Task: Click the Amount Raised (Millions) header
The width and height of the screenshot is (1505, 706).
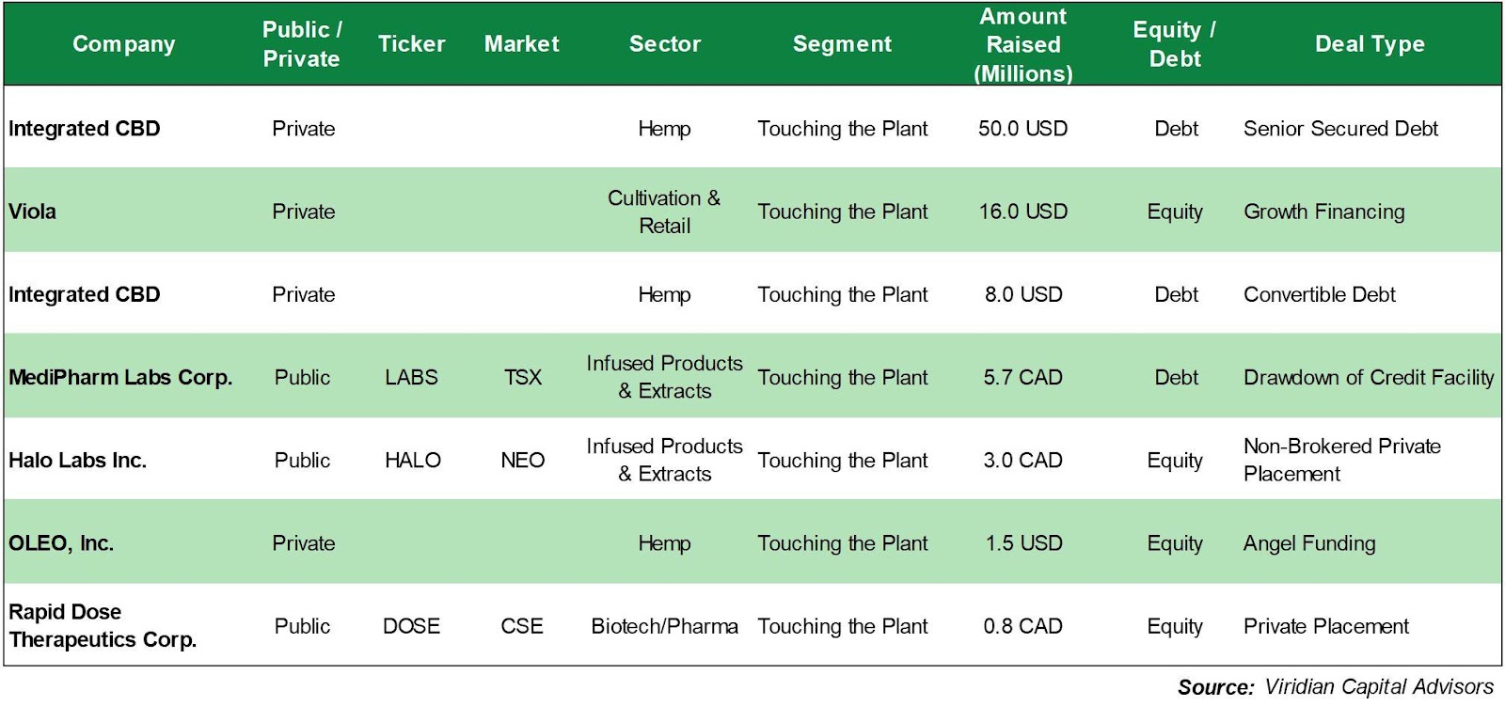Action: (x=1022, y=44)
